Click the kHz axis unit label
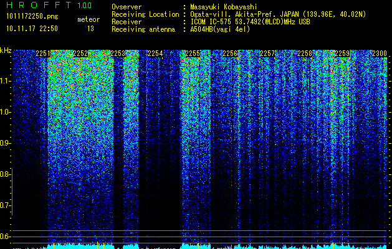Screen dimensions: 392x249 point(6,50)
